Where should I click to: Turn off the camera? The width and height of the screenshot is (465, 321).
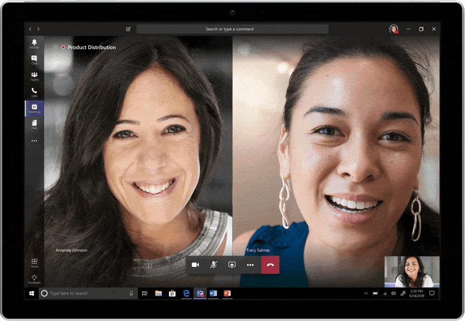click(x=195, y=265)
